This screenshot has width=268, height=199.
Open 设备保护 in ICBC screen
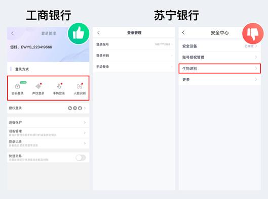(x=48, y=122)
